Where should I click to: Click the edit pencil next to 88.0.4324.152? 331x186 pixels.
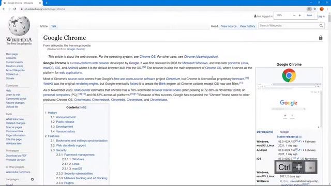point(299,150)
